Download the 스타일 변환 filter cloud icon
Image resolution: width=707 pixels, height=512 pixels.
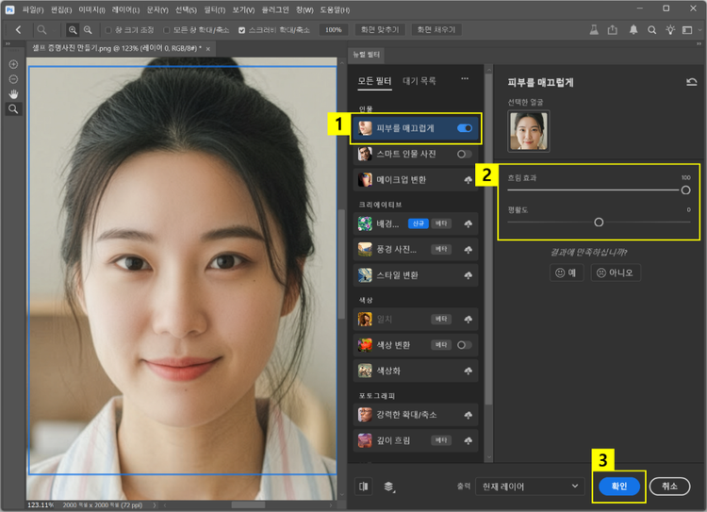click(x=468, y=275)
